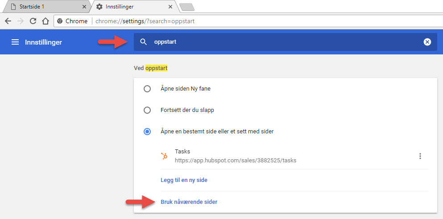Screen dimensions: 443x219
Task: Go back to previous page
Action: 8,21
